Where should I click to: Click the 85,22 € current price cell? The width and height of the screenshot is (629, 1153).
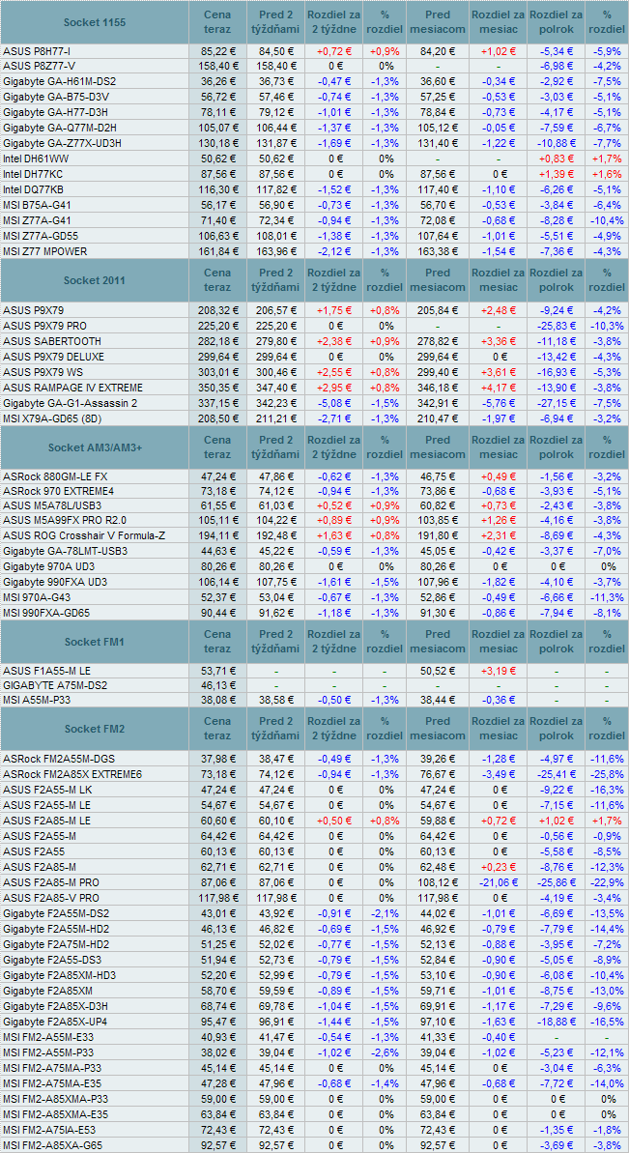click(x=218, y=51)
